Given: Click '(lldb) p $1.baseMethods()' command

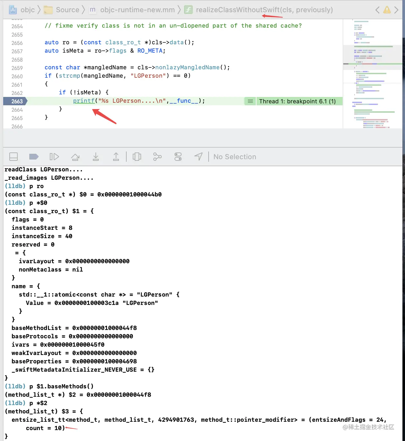Looking at the screenshot, I should click(x=49, y=386).
